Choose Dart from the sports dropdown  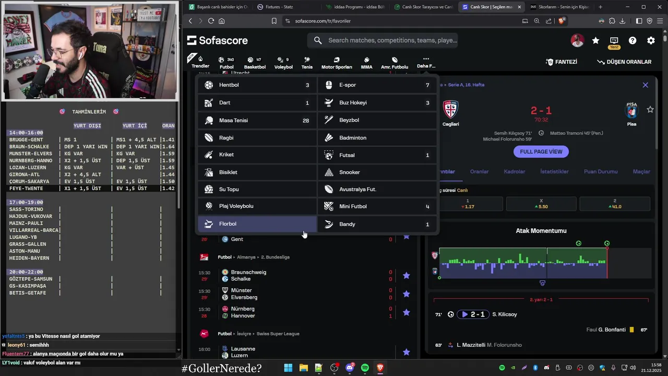coord(257,103)
